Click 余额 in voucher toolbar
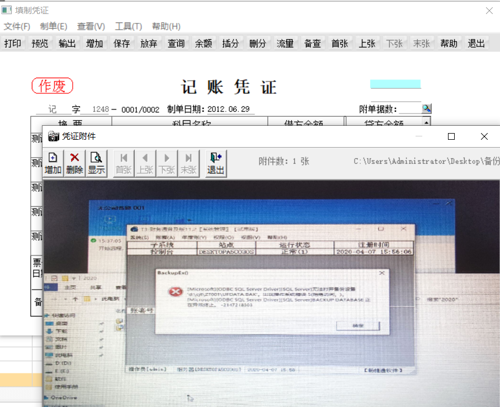This screenshot has width=500, height=407. click(204, 44)
